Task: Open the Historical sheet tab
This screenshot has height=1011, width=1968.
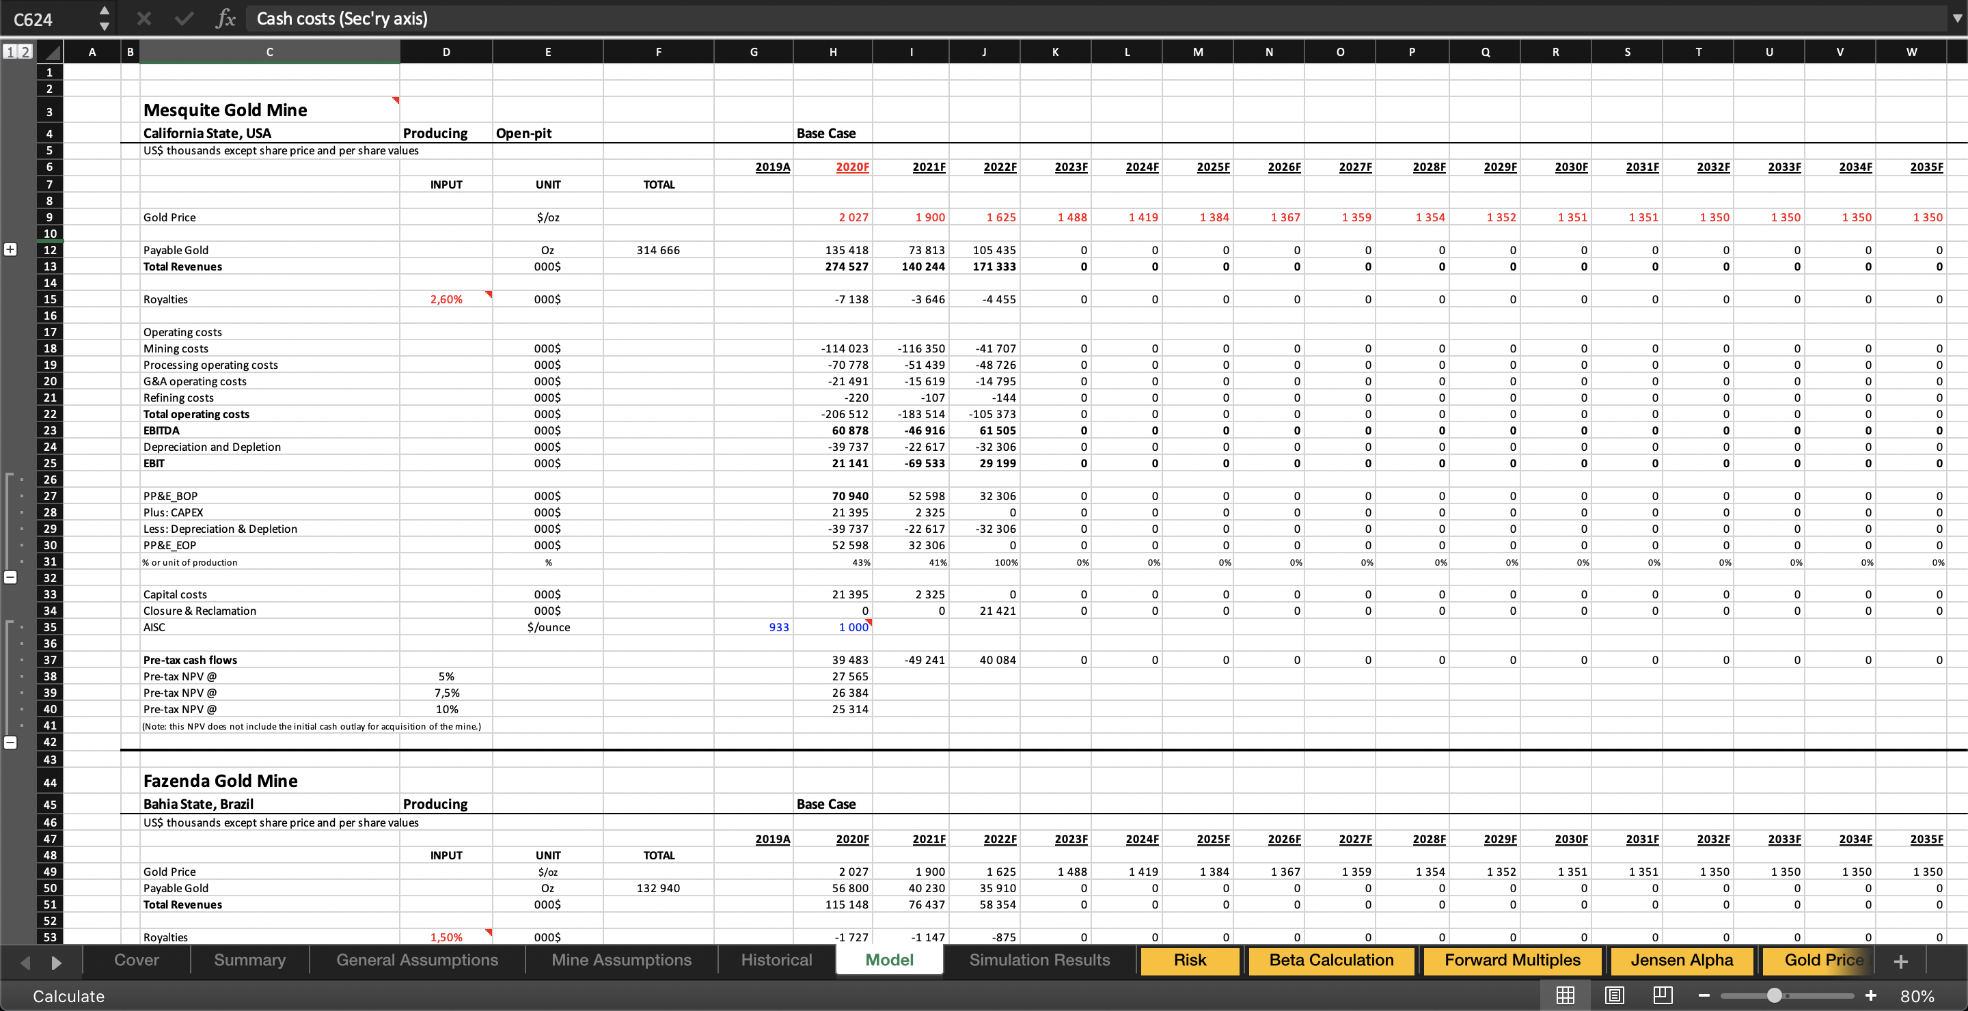Action: (776, 960)
